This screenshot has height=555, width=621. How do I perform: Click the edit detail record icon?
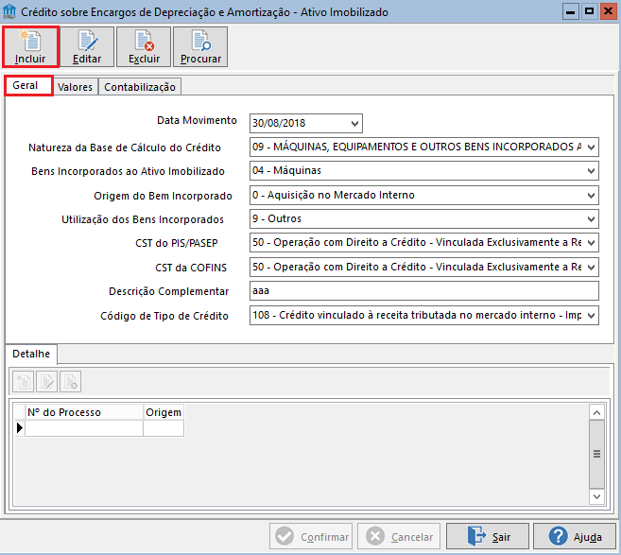(x=46, y=381)
